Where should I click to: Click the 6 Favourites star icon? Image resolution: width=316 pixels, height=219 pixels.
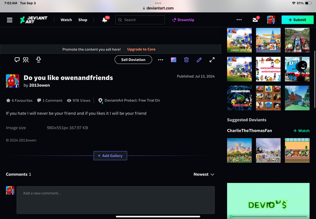click(x=8, y=101)
